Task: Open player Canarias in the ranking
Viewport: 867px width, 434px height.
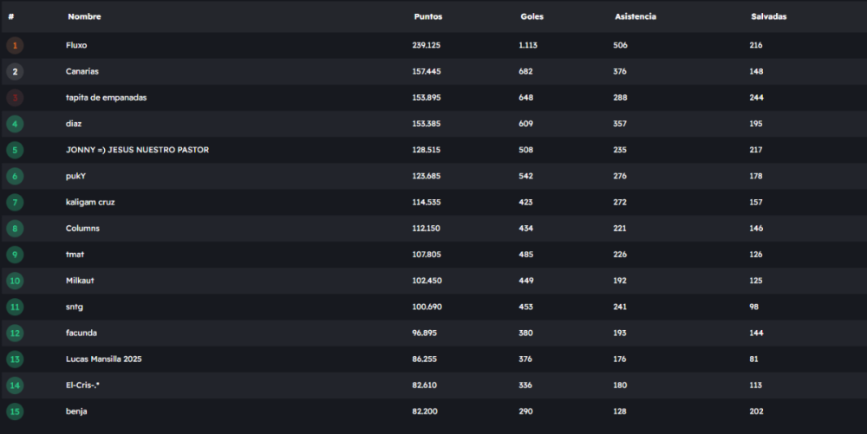Action: click(82, 71)
